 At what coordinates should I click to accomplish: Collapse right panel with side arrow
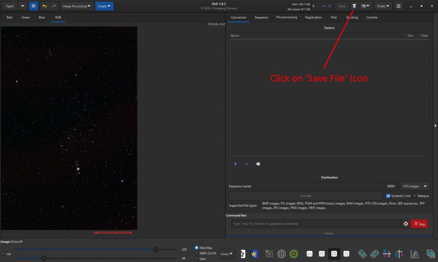click(x=435, y=126)
